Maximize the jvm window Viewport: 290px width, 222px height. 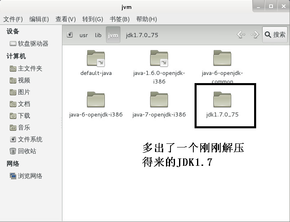[x=271, y=6]
